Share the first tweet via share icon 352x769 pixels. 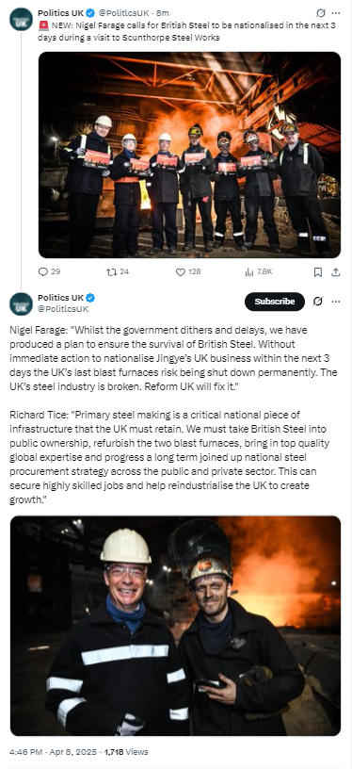336,272
